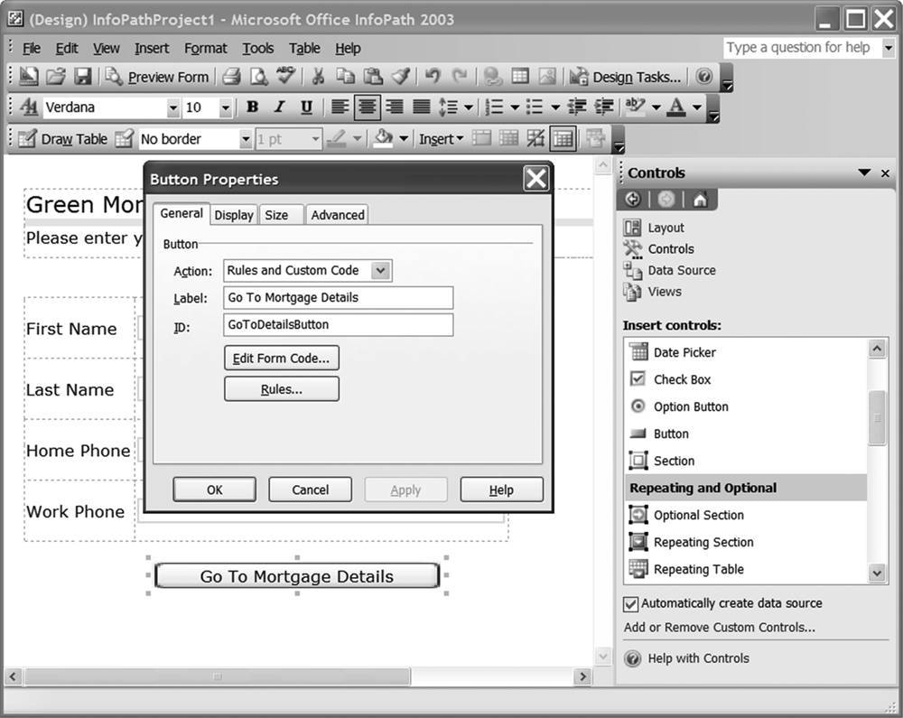Open the File menu

[x=31, y=49]
